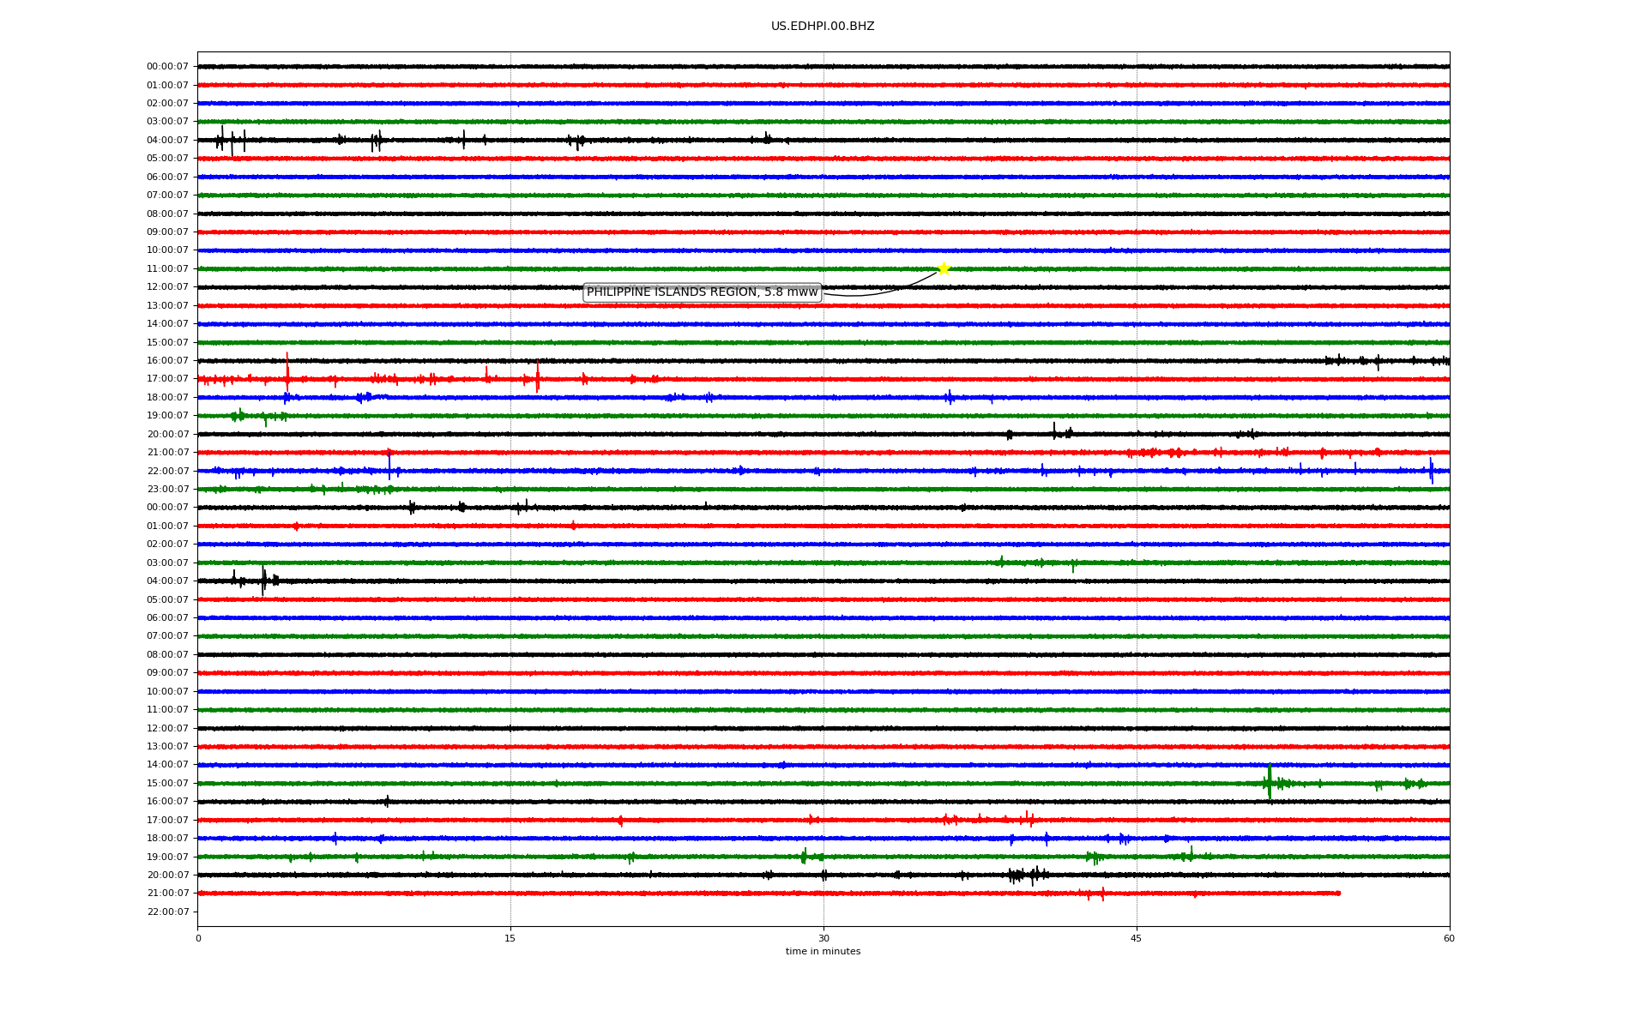The image size is (1647, 1029).
Task: Click the 30 tick on x-axis
Action: (823, 938)
